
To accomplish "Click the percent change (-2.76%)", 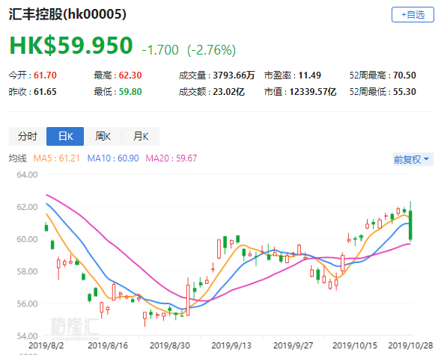I will click(211, 50).
